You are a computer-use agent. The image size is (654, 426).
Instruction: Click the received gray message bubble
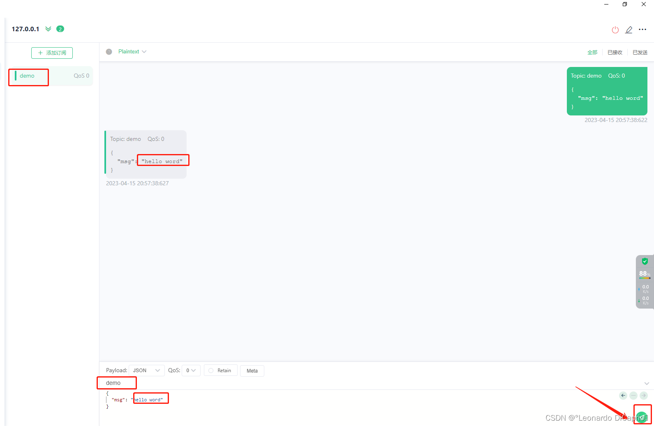point(146,154)
